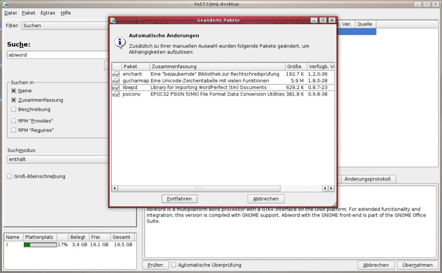
Task: Sort by Zusammenfassung column header in dialog
Action: click(218, 67)
